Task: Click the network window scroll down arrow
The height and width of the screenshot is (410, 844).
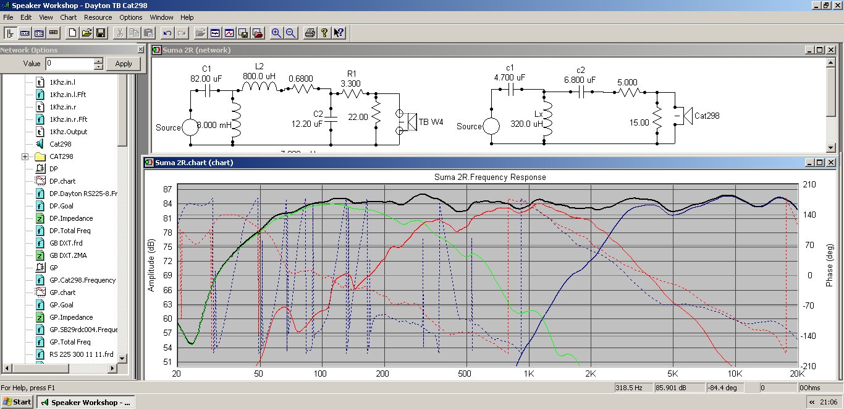Action: 831,148
